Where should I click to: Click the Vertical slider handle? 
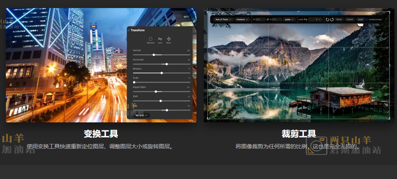154,55
